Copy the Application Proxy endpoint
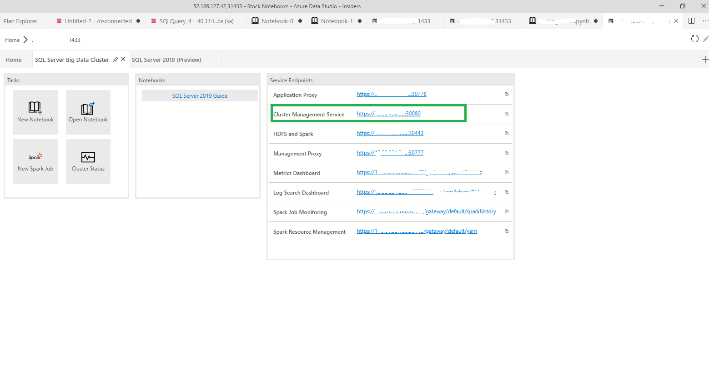Image resolution: width=709 pixels, height=376 pixels. tap(507, 94)
